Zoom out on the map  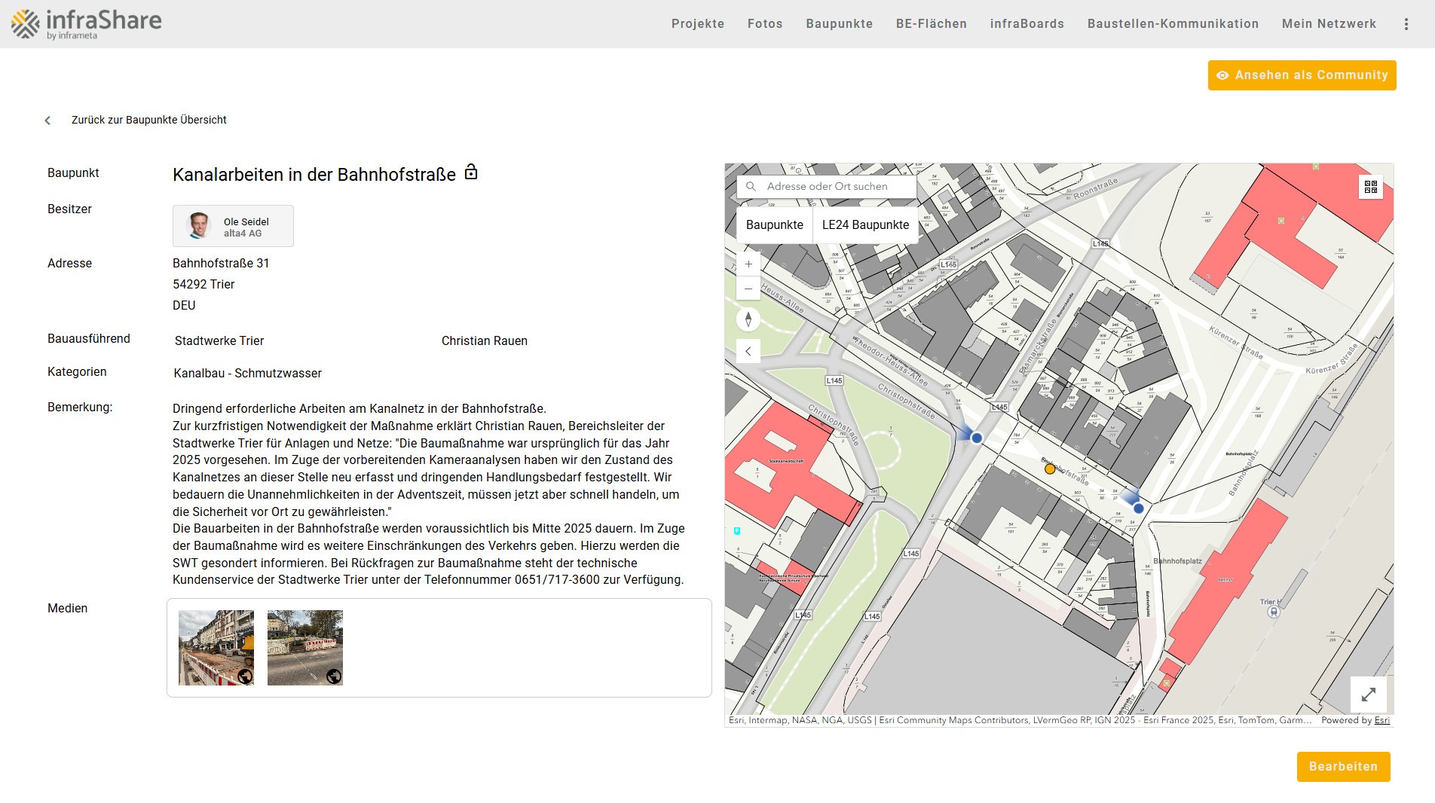click(748, 289)
